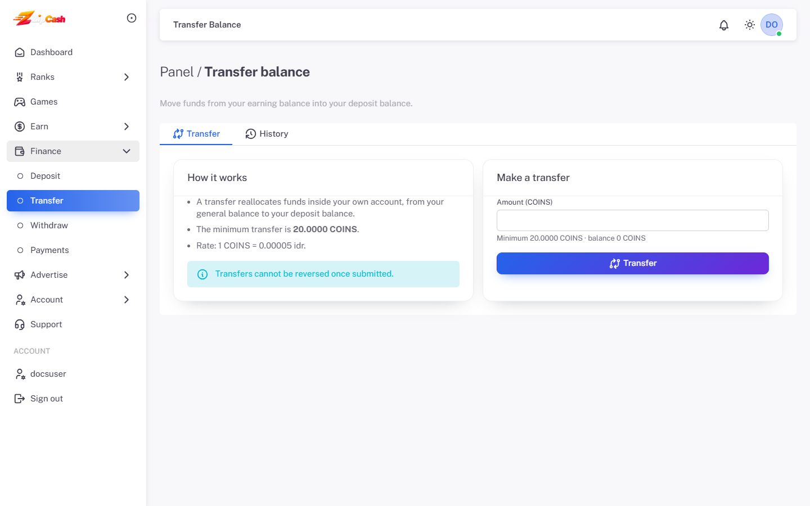This screenshot has height=506, width=810.
Task: Expand the Ranks submenu
Action: 73,77
